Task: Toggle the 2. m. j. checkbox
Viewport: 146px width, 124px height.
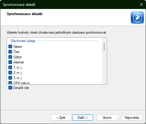Action: coord(10,73)
